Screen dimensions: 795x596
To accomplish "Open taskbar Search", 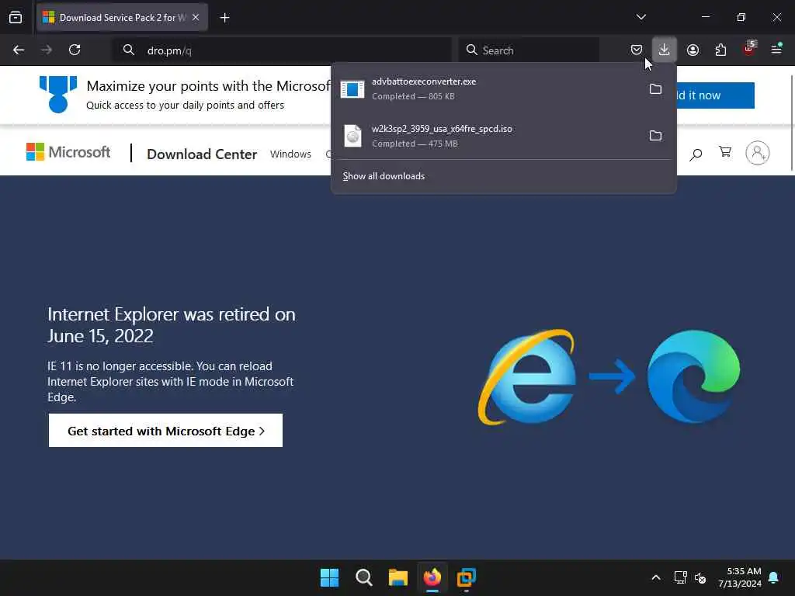I will pyautogui.click(x=363, y=577).
